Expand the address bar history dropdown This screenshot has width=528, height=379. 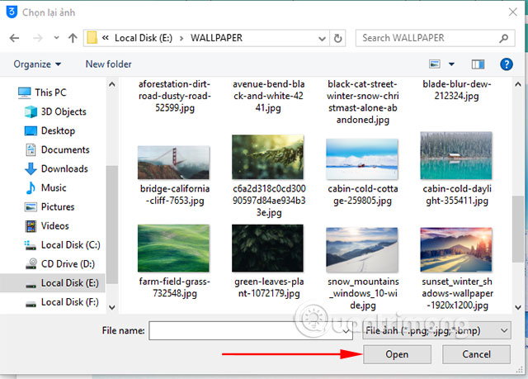(x=322, y=39)
